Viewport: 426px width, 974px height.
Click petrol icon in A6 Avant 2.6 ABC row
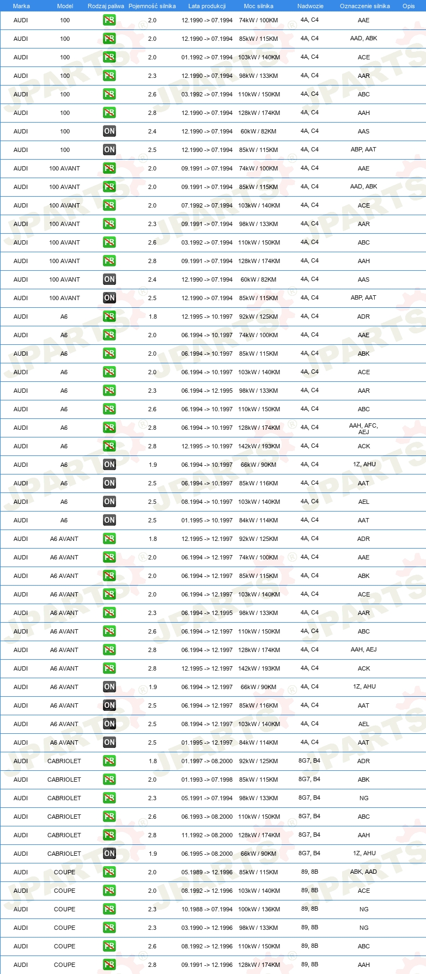coord(109,631)
